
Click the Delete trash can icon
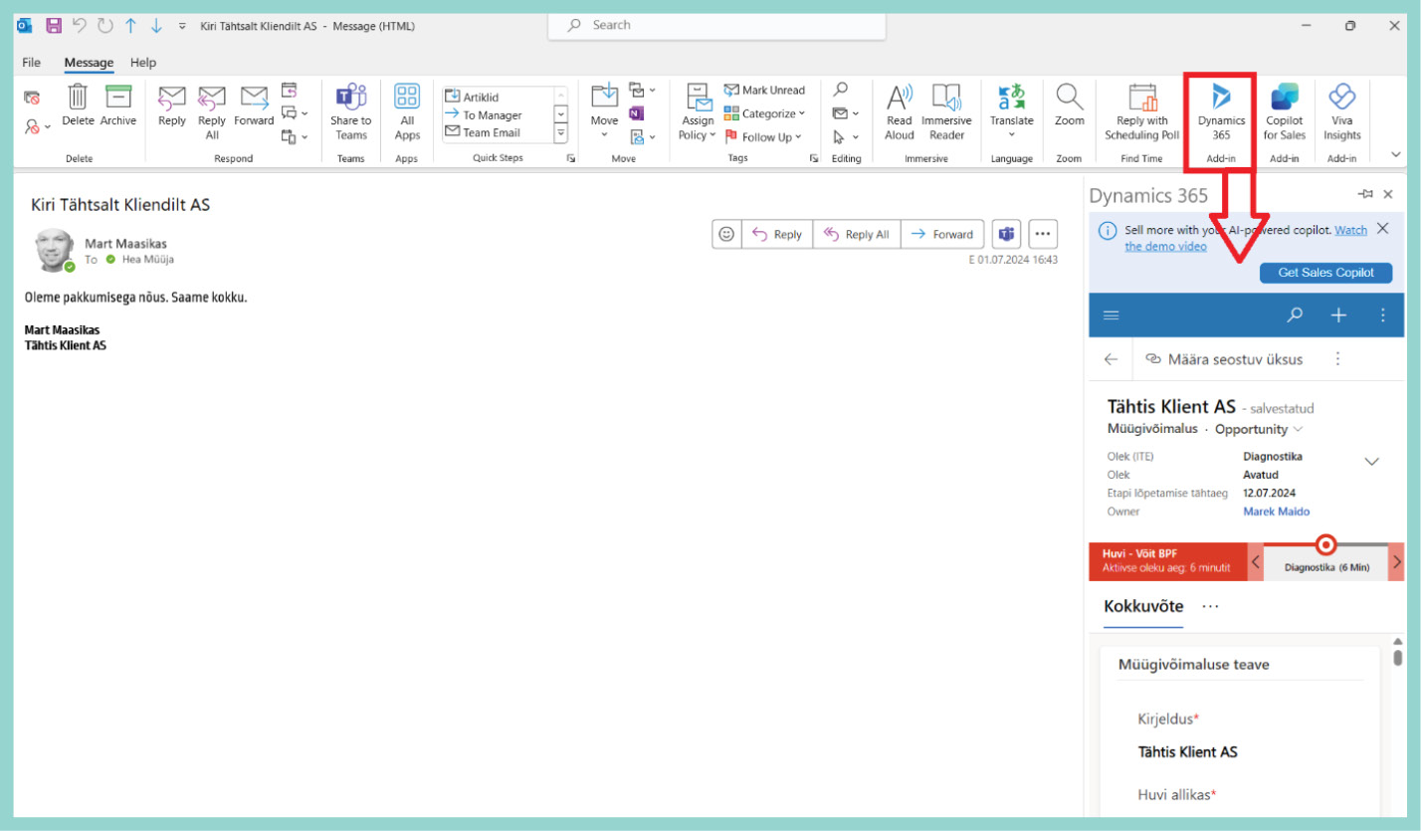(x=78, y=98)
